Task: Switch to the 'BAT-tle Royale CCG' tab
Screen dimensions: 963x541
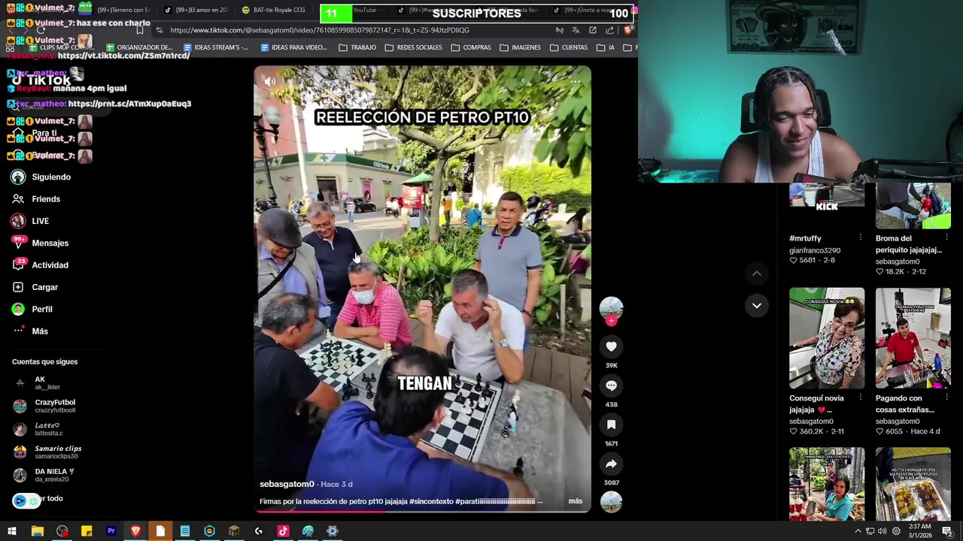Action: (273, 11)
